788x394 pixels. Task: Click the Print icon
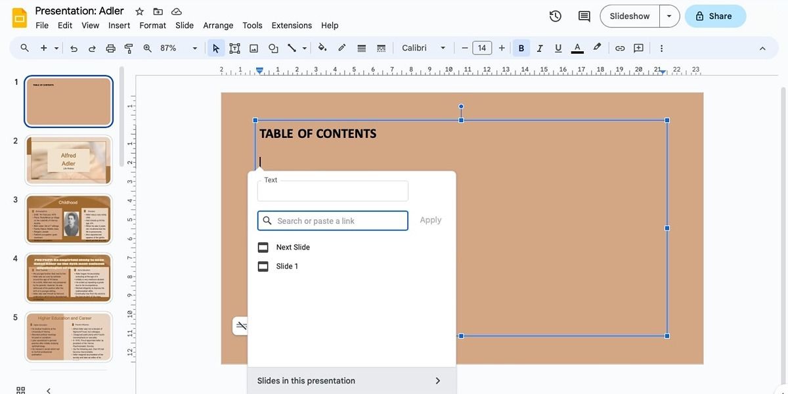110,47
